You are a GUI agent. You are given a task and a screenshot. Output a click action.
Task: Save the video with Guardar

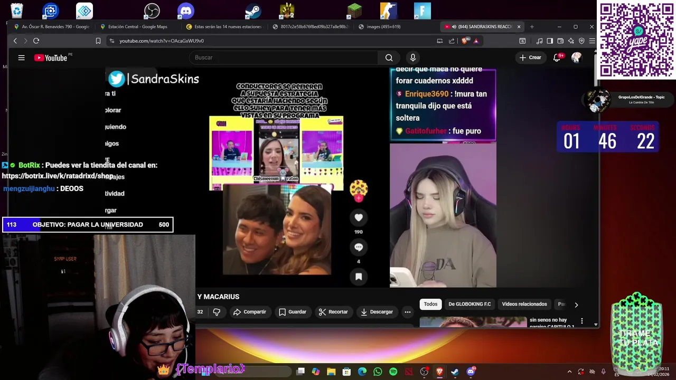pyautogui.click(x=293, y=312)
